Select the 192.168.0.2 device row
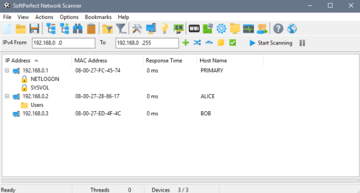Viewport: 360px width, 193px height. 180,96
